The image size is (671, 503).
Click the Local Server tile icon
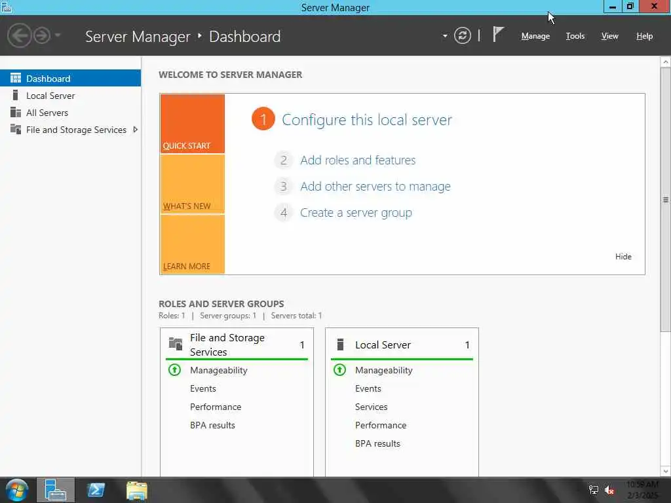340,345
